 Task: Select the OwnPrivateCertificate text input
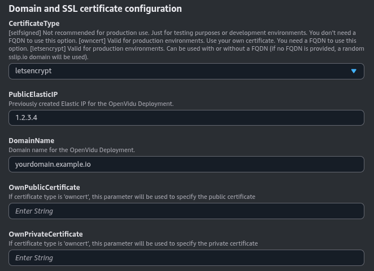point(186,257)
